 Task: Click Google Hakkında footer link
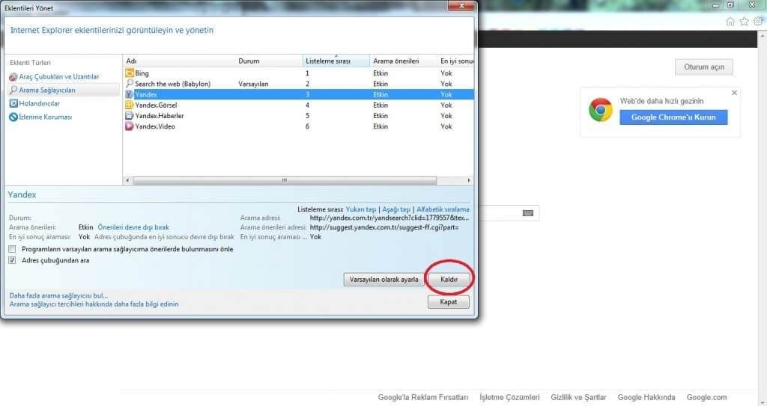point(646,397)
